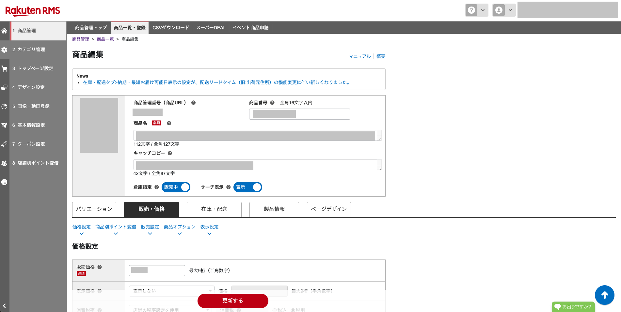Click the scroll-to-top blue arrow button

605,295
